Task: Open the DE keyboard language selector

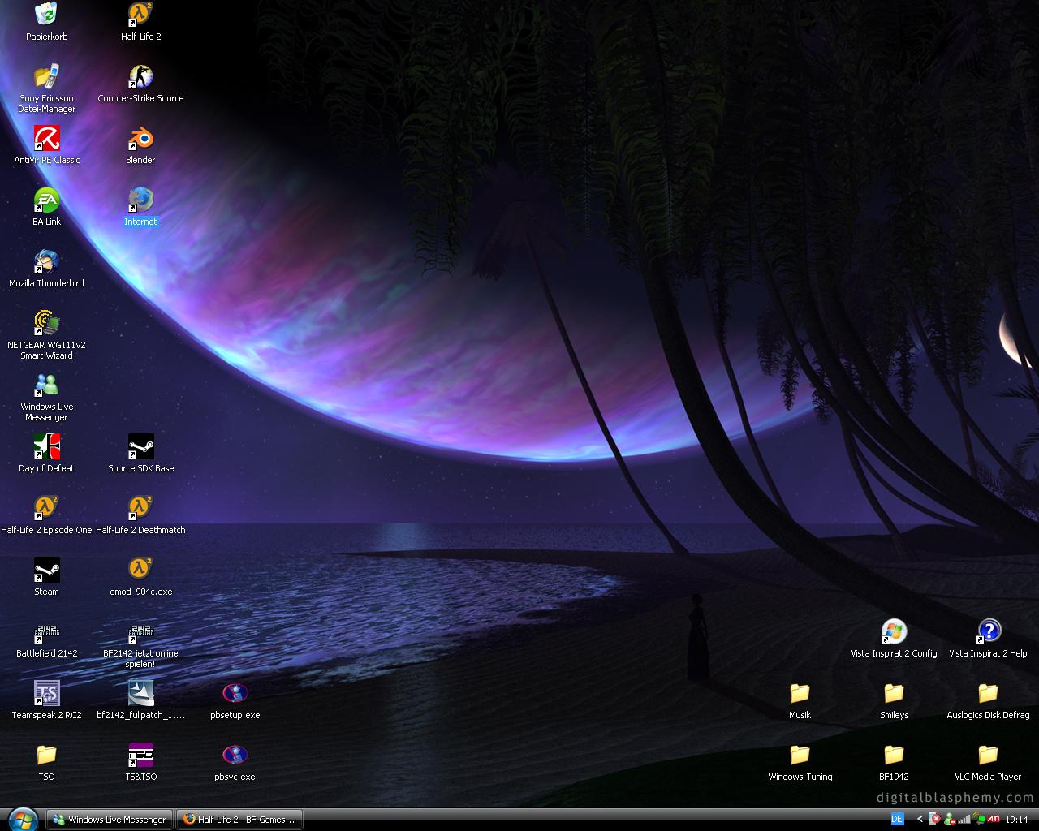Action: 897,820
